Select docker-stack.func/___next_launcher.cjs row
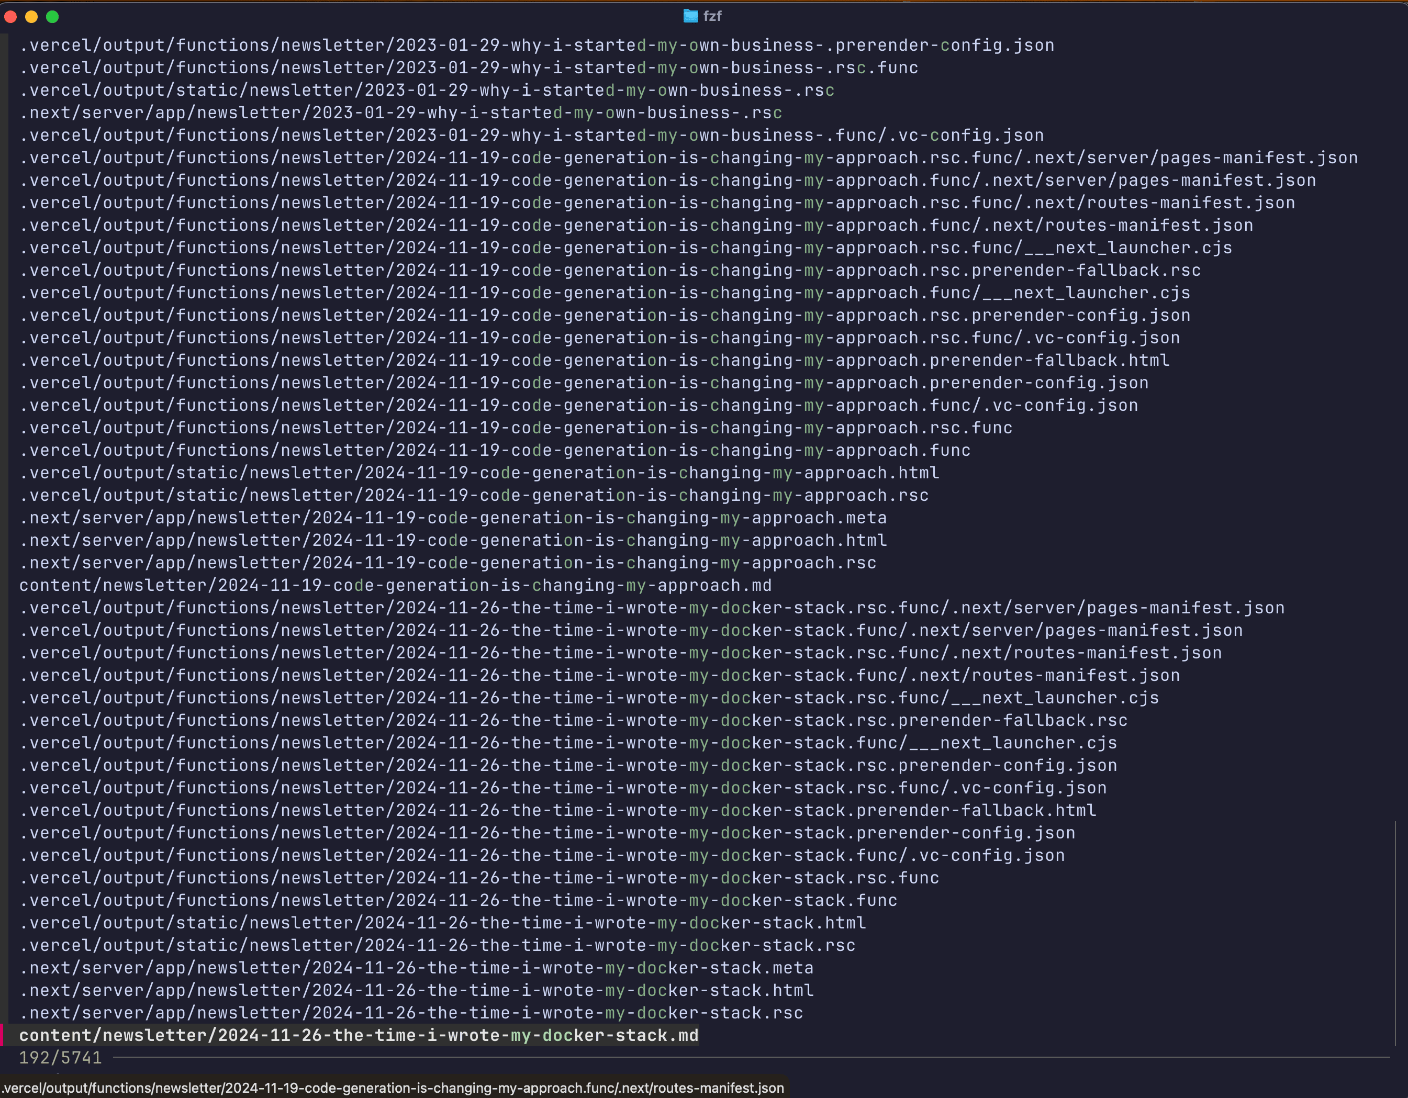This screenshot has width=1408, height=1098. click(568, 743)
